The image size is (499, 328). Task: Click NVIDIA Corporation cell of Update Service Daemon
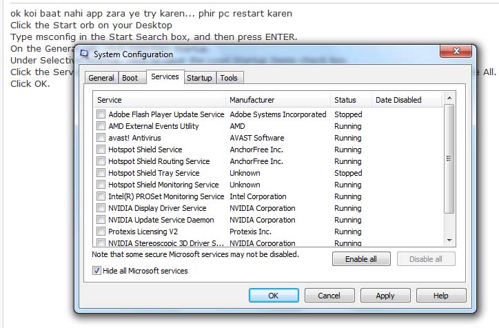click(263, 220)
